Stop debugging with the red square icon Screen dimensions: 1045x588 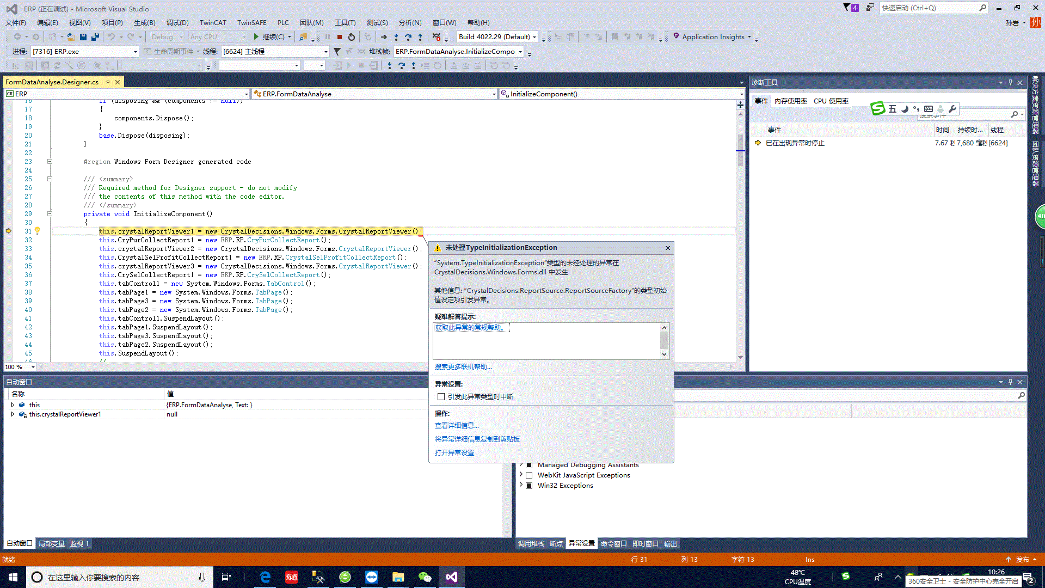pos(340,37)
